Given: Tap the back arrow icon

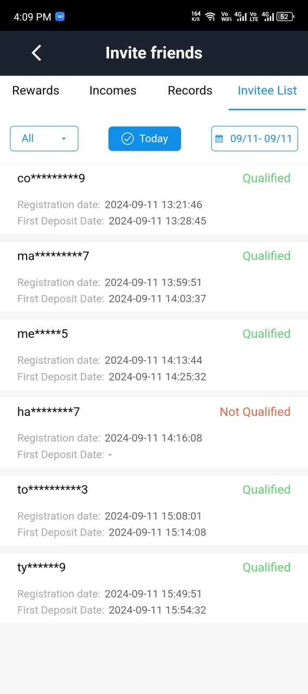Looking at the screenshot, I should coord(36,53).
